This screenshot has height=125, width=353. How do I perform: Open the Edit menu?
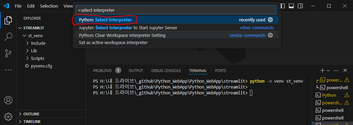31,6
